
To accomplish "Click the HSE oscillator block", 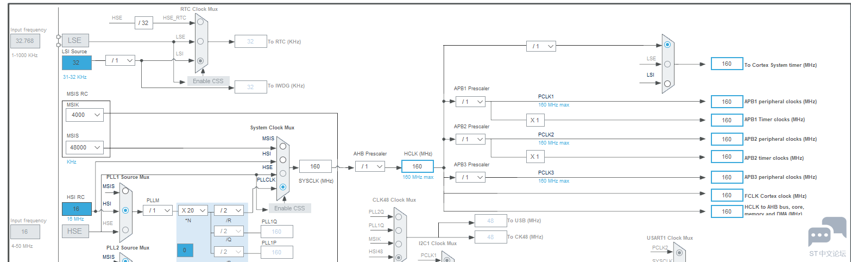I will (75, 231).
